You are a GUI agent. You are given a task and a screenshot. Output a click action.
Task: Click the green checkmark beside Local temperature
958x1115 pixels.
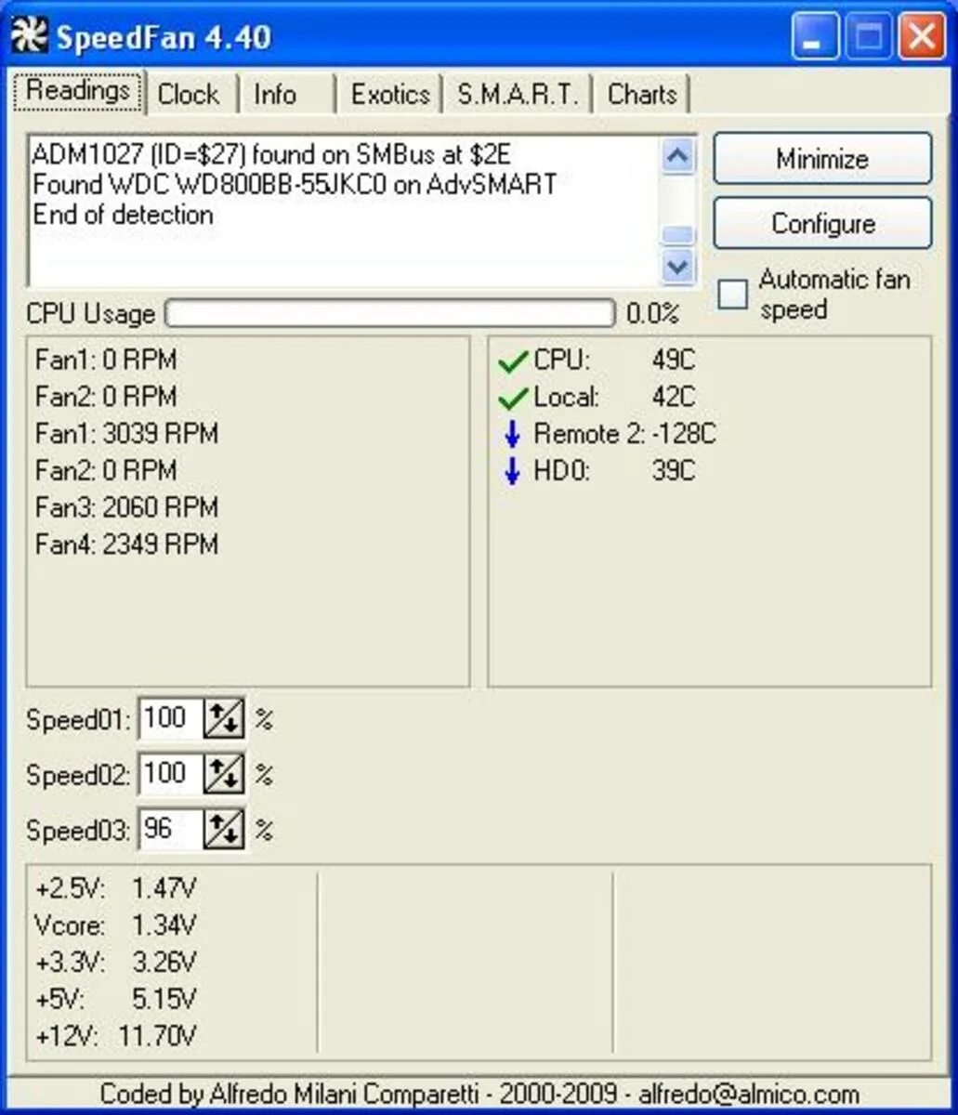[x=512, y=399]
